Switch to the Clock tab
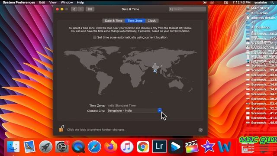Viewport: 277px width, 156px height. [x=152, y=21]
